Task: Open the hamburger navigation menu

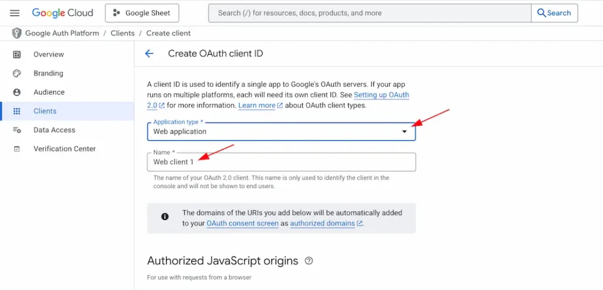Action: [15, 13]
